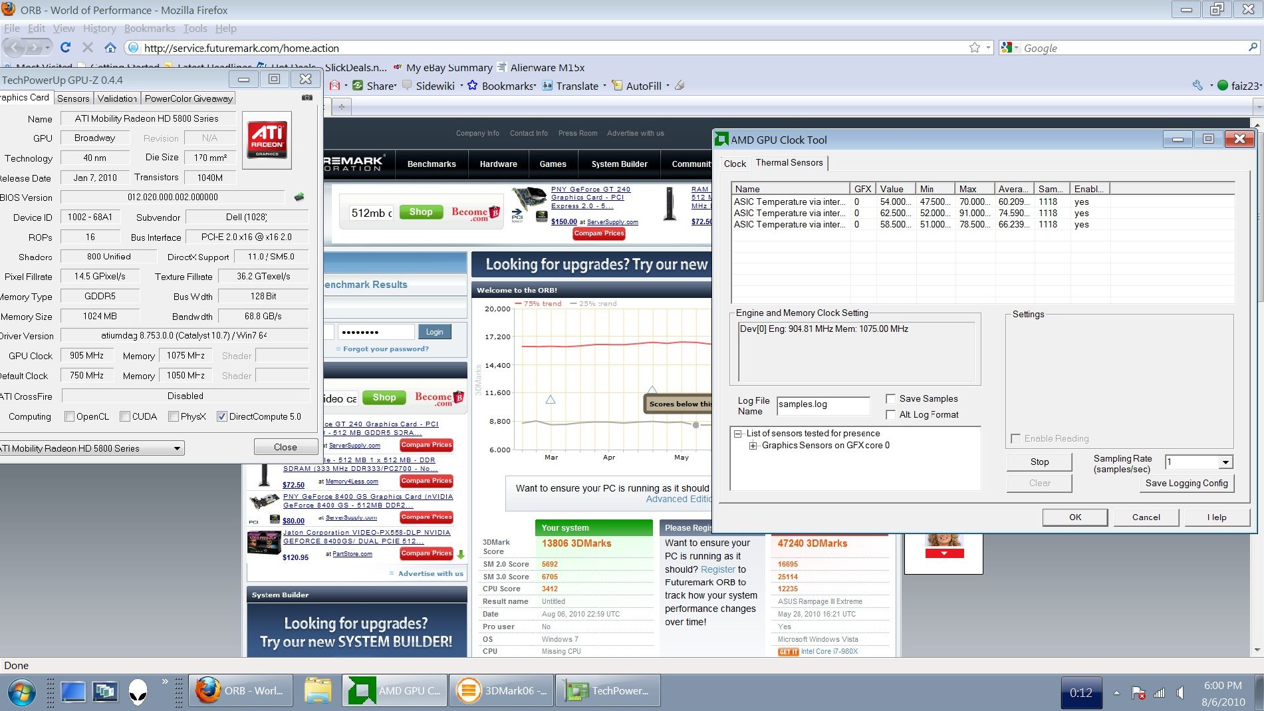This screenshot has width=1264, height=711.
Task: Open the Firefox new tab plus button
Action: coord(342,106)
